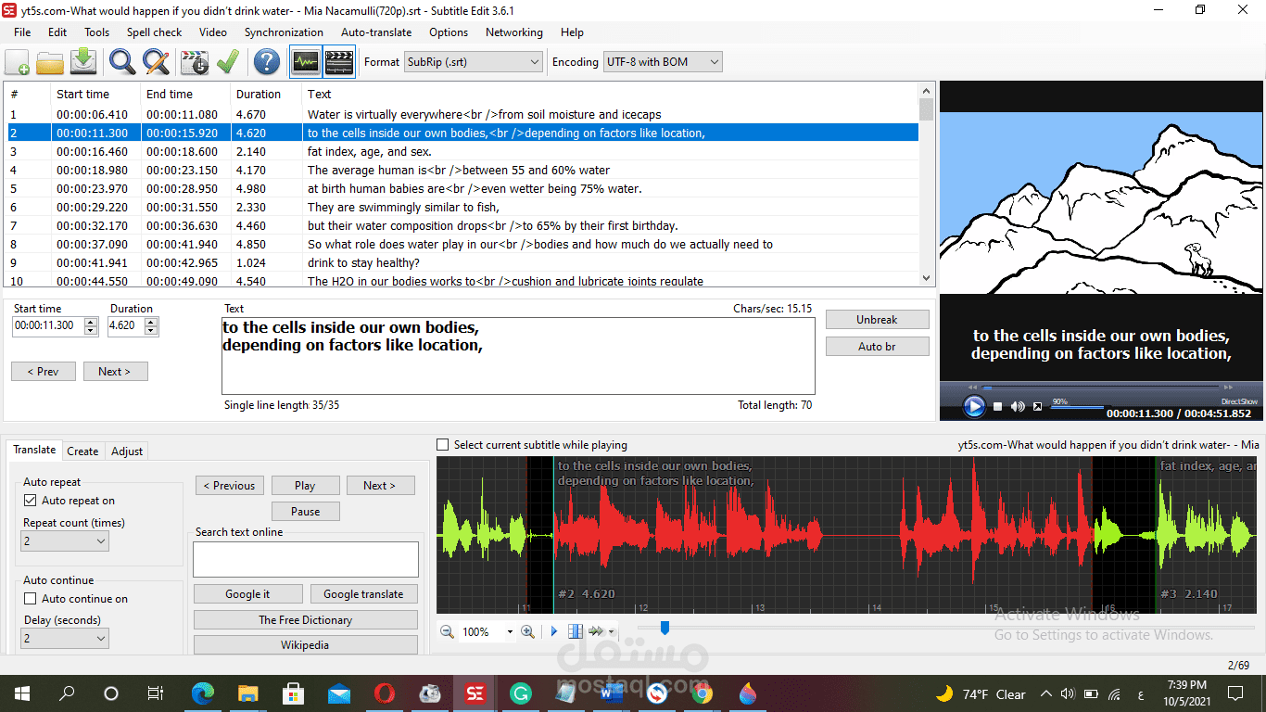Open visual sync with the clock-film icon
The height and width of the screenshot is (712, 1266).
[x=193, y=61]
